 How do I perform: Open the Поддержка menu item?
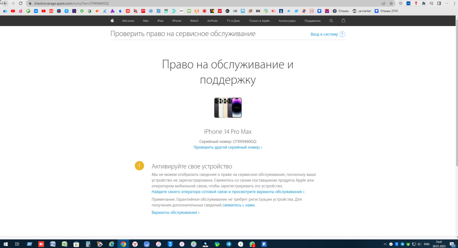point(312,21)
